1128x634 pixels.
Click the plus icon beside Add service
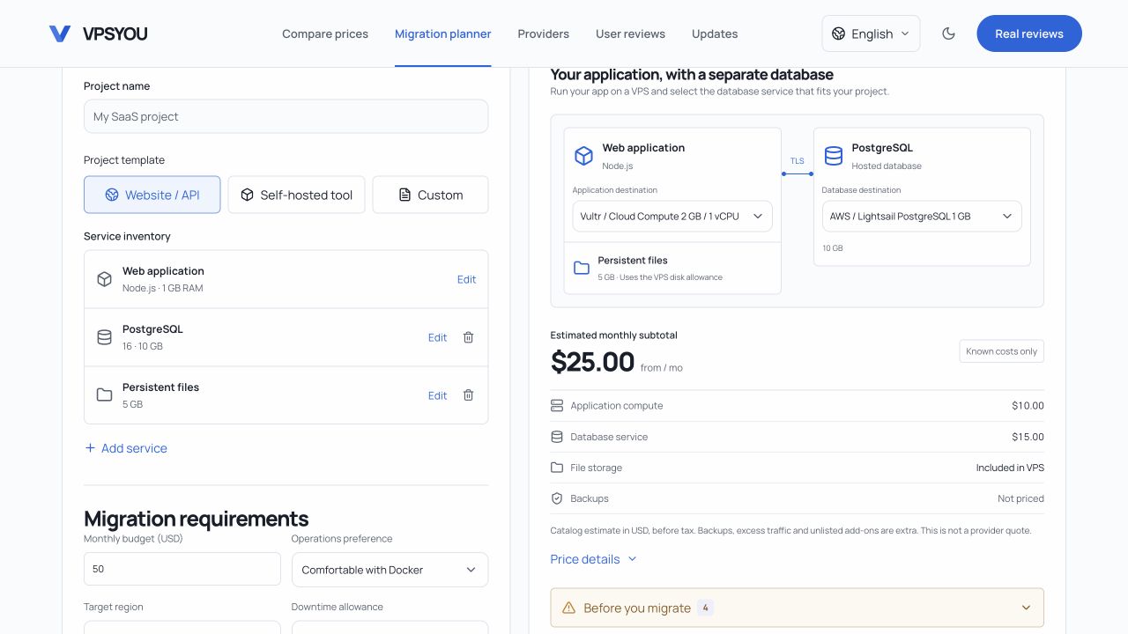tap(90, 448)
